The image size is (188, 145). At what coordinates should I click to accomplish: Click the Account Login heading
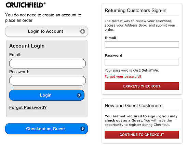[27, 46]
